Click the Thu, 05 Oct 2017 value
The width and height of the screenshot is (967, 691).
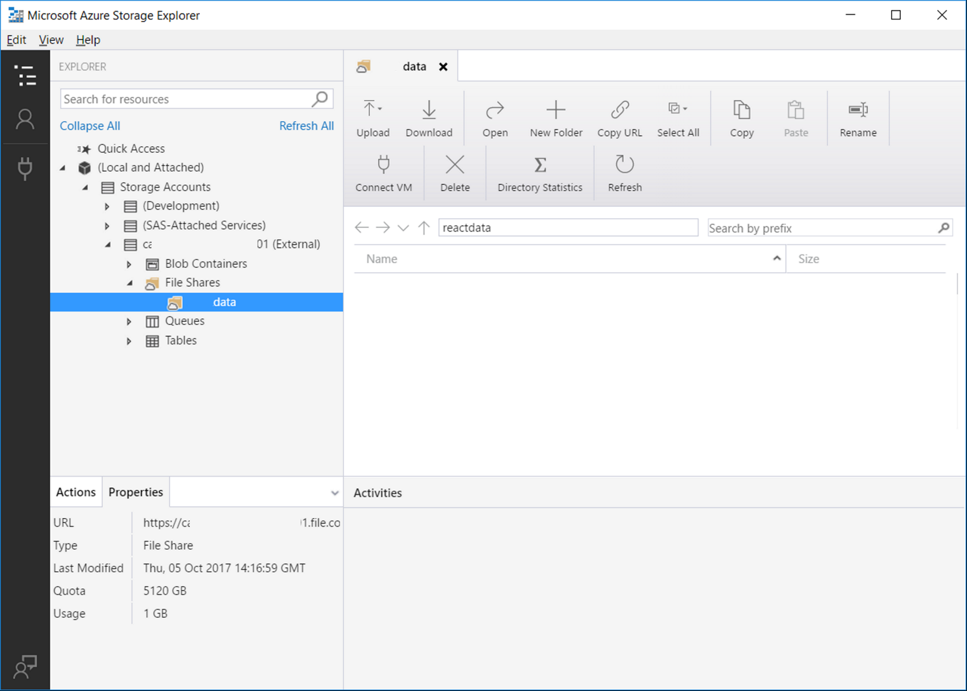pyautogui.click(x=224, y=568)
